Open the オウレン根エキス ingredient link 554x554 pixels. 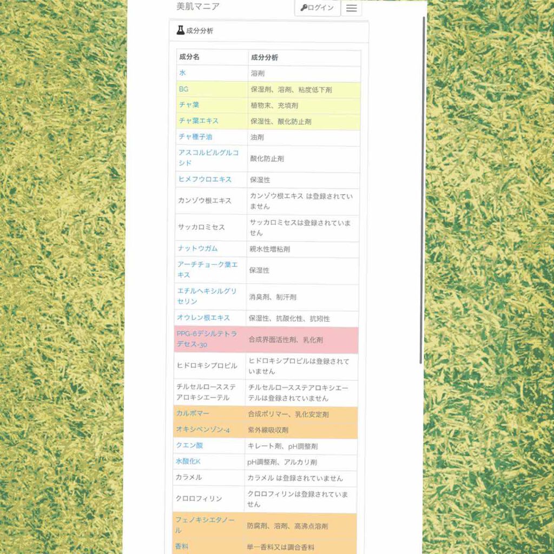click(203, 318)
